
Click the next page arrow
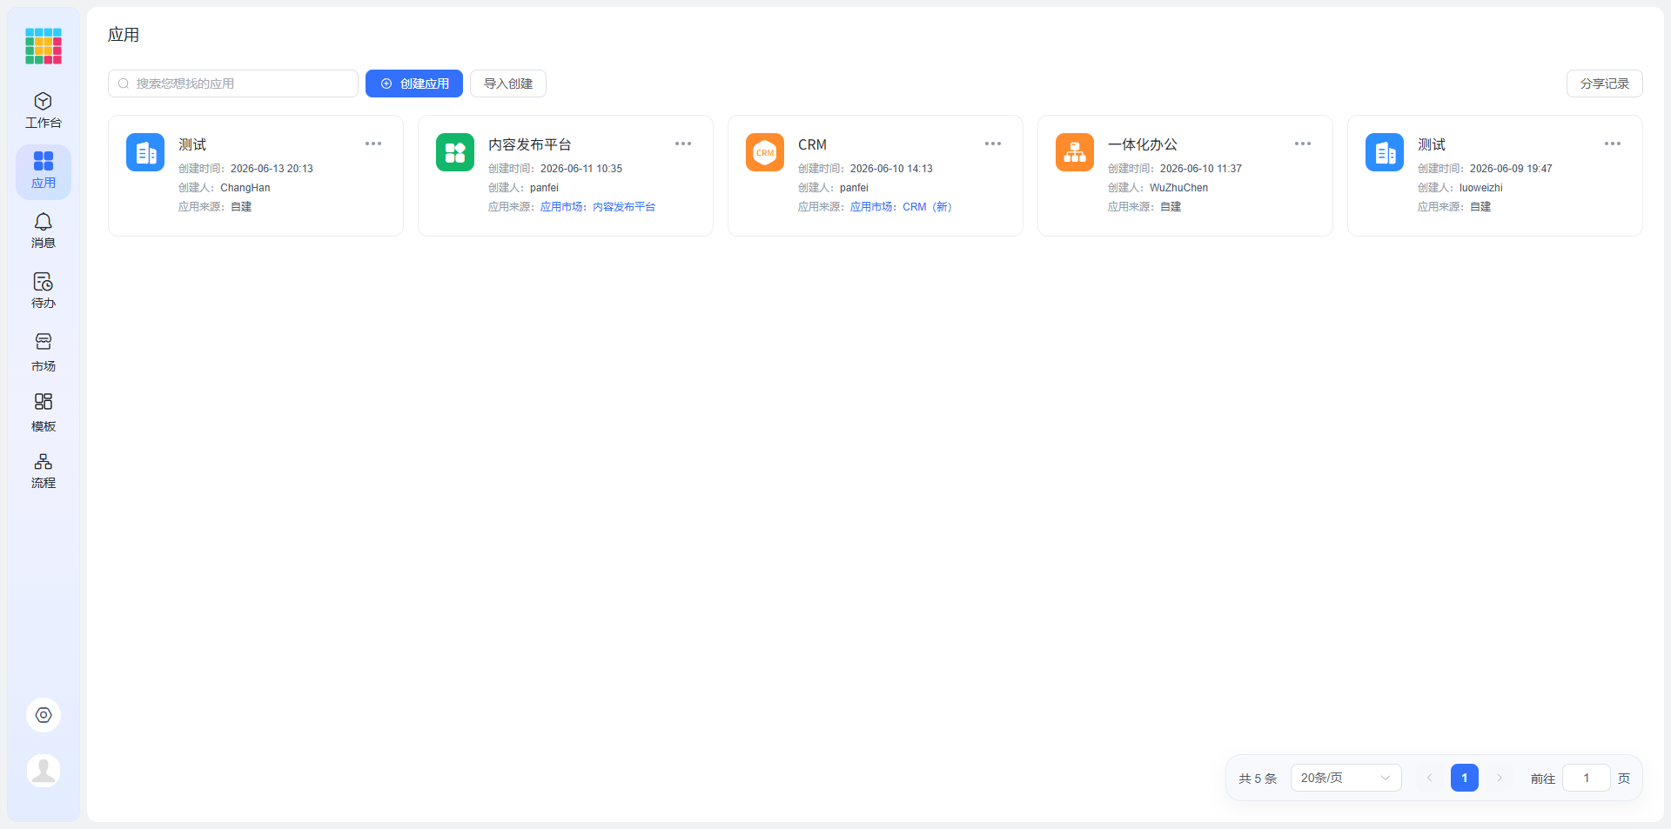1500,778
